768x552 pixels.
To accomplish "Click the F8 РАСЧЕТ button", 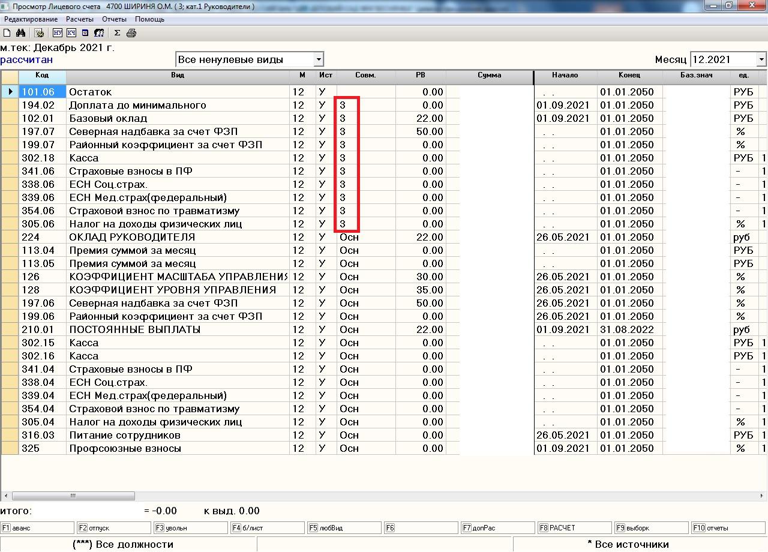I will pyautogui.click(x=575, y=528).
